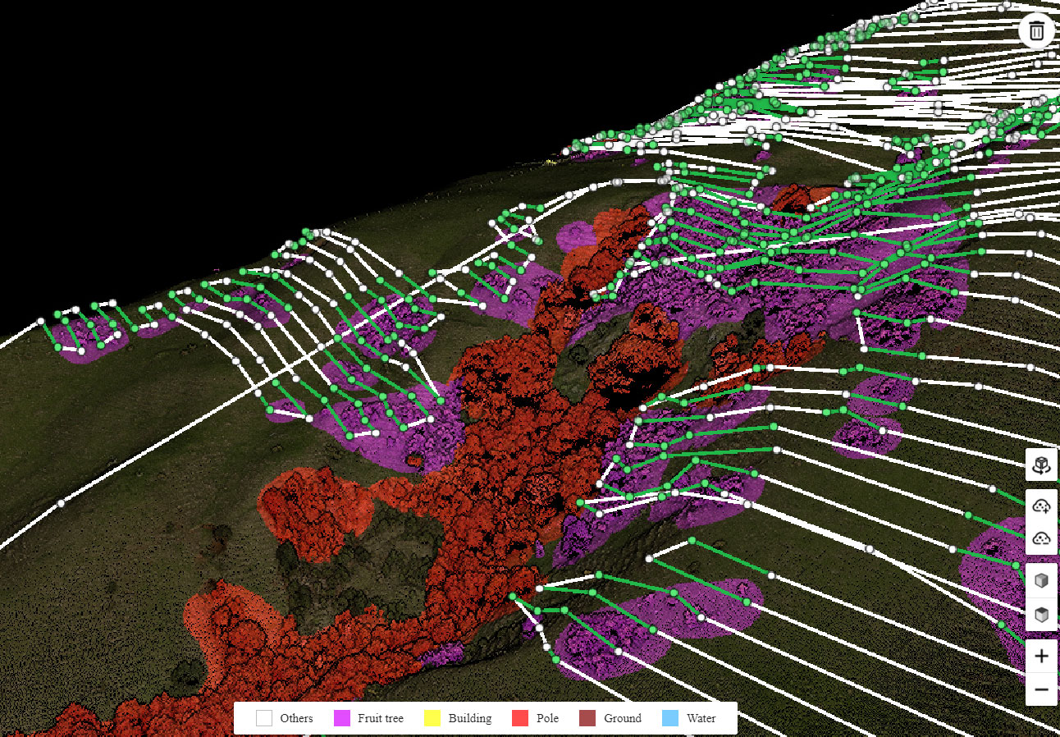Click the trash icon to delete annotations
This screenshot has height=737, width=1060.
point(1037,30)
